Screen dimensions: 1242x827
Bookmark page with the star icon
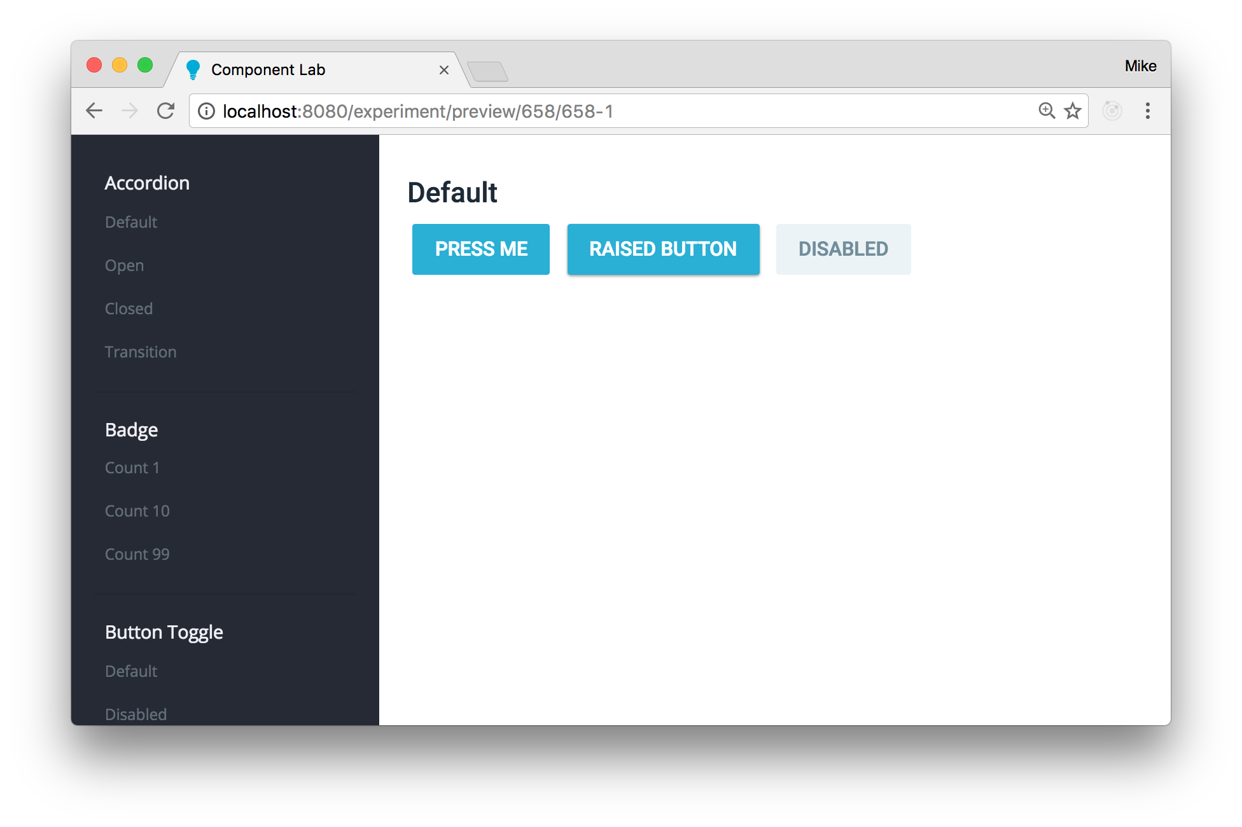1073,111
